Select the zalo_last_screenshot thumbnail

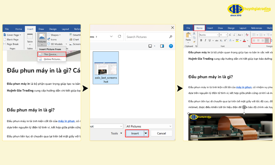point(106,68)
